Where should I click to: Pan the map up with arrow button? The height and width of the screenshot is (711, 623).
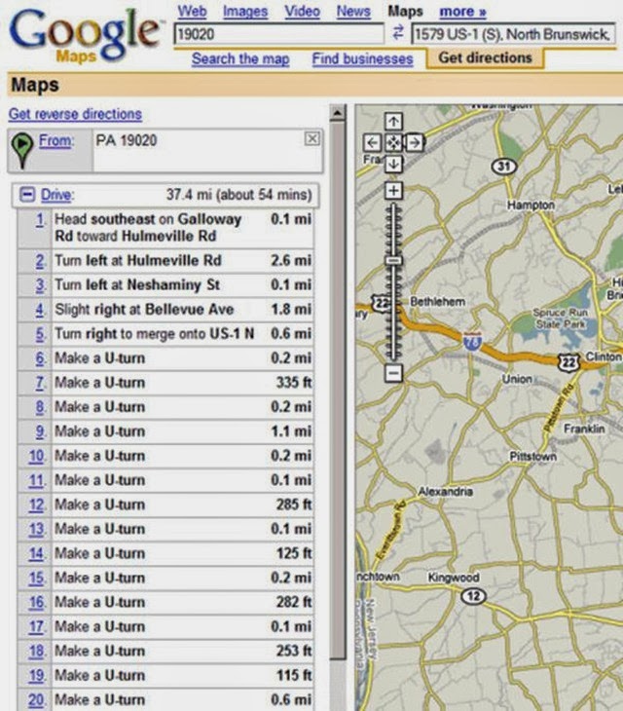pos(393,121)
